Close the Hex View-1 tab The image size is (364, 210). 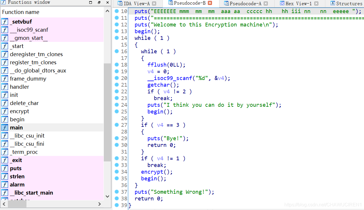click(316, 3)
